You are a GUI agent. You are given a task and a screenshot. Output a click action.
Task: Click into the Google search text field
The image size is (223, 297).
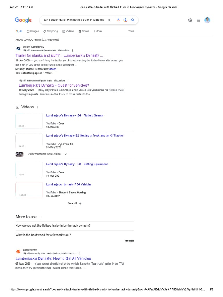[74, 20]
